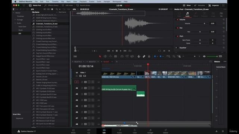Open the Effects Library panel

(52, 5)
